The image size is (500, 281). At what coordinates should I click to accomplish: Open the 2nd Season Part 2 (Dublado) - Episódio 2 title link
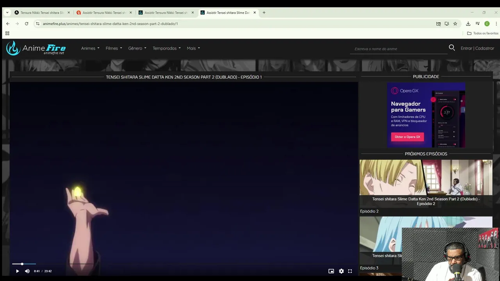pyautogui.click(x=426, y=201)
